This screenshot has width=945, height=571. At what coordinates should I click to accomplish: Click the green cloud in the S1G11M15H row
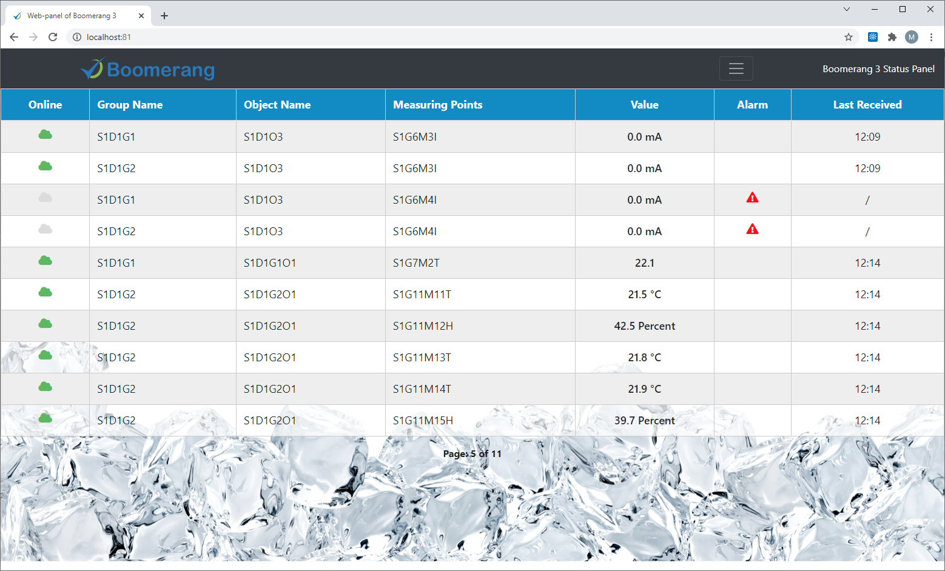45,418
